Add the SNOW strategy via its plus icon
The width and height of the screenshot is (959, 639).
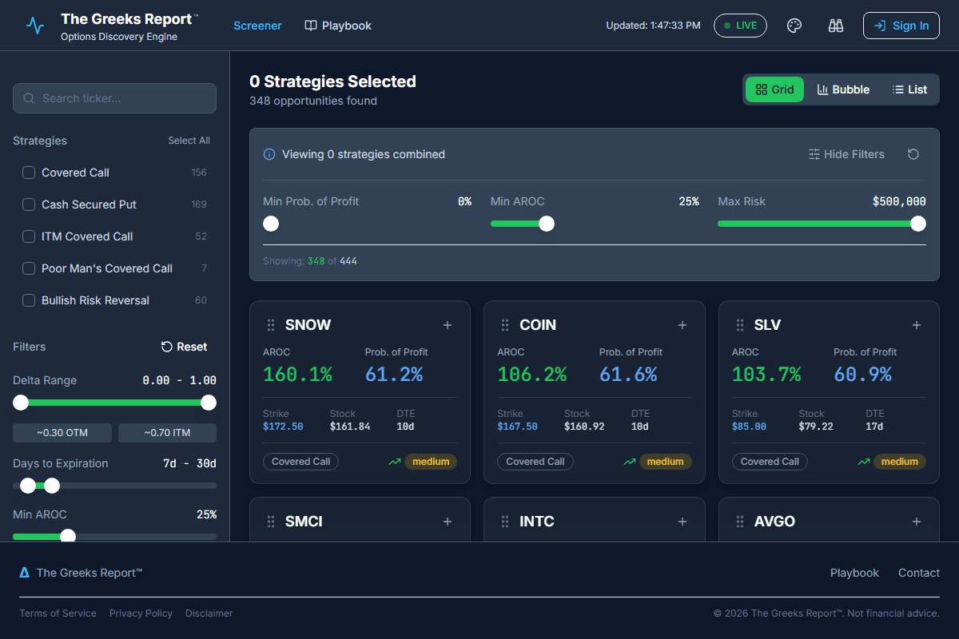(x=448, y=325)
